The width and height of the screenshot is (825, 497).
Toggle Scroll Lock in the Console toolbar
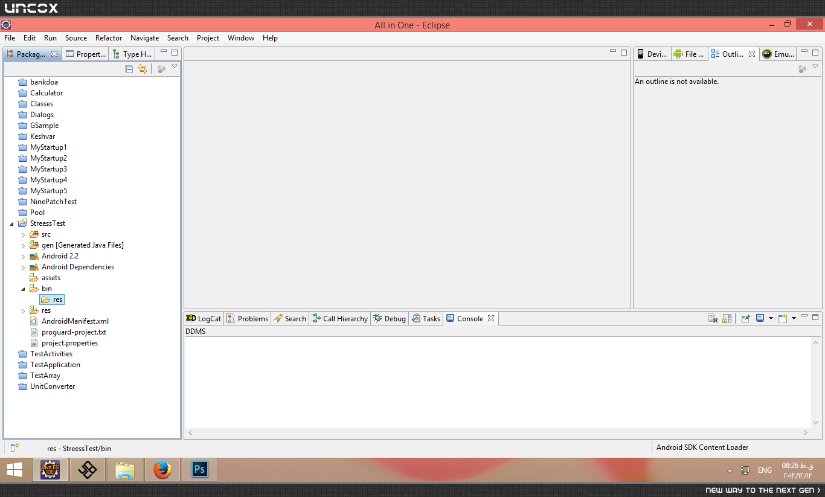[x=727, y=318]
